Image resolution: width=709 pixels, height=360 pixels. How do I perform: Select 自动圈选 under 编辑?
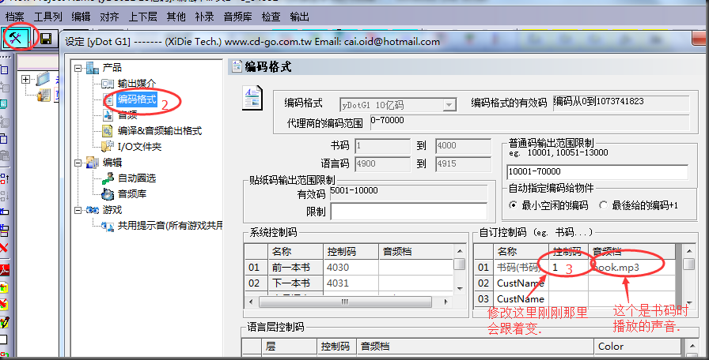pyautogui.click(x=138, y=178)
